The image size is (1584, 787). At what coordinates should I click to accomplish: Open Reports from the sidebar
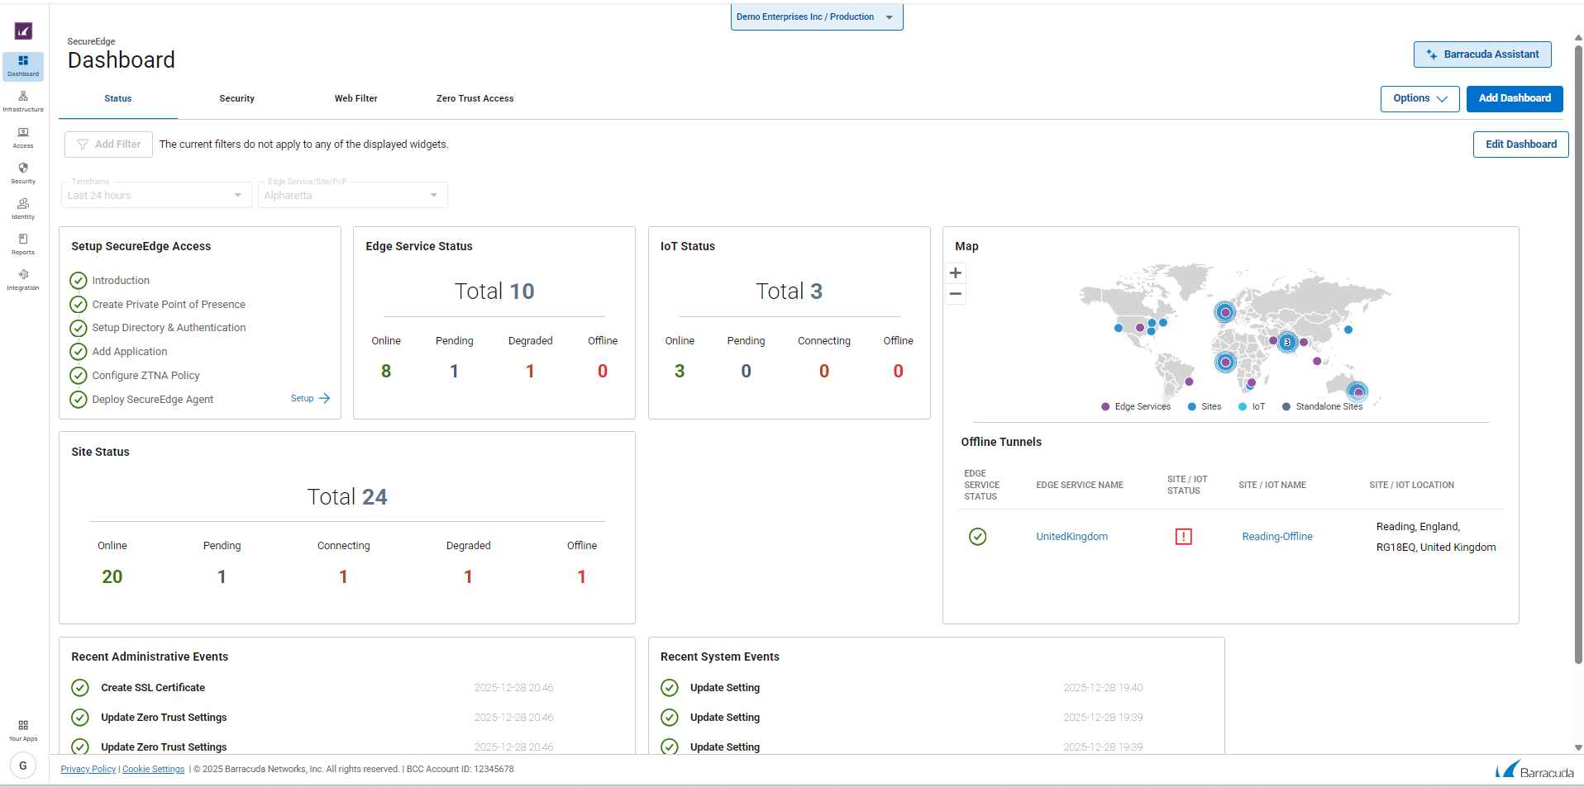(x=22, y=243)
